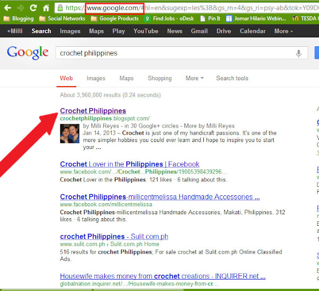Screen dimensions: 319x291
Task: Select Search in black Google bar
Action: pyautogui.click(x=41, y=31)
